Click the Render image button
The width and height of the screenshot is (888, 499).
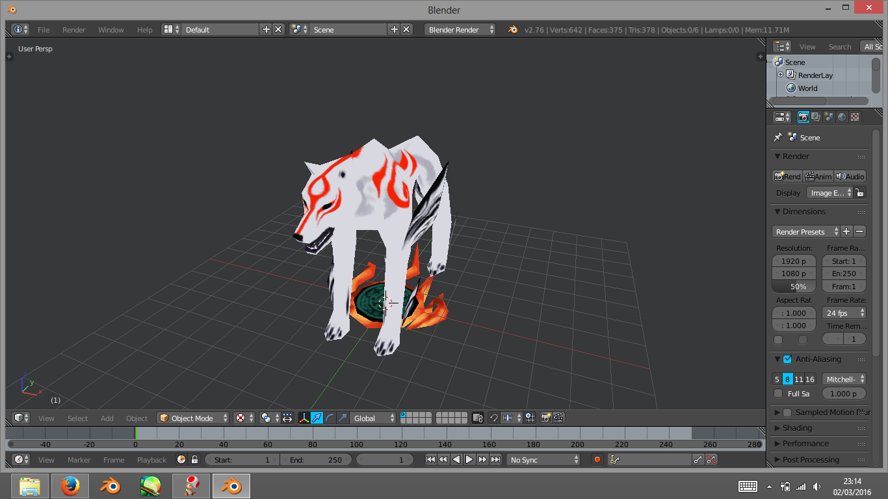click(787, 176)
